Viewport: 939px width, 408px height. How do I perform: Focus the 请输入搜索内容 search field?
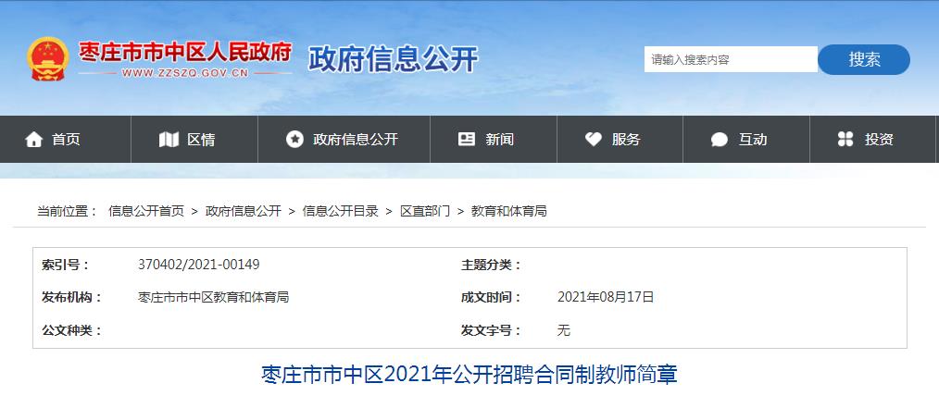(x=731, y=59)
